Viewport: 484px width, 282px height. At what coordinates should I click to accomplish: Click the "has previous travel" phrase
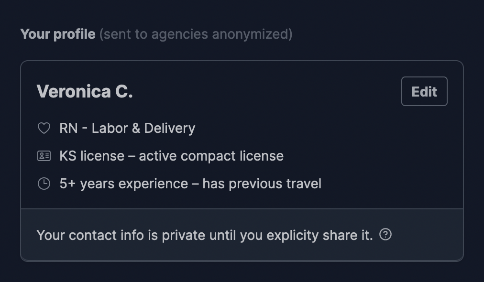click(x=262, y=184)
